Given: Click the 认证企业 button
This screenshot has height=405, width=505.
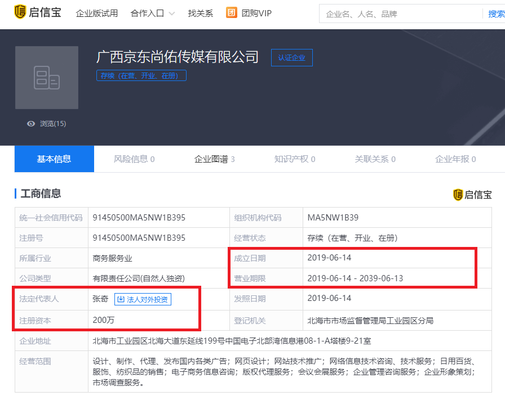Looking at the screenshot, I should tap(291, 58).
